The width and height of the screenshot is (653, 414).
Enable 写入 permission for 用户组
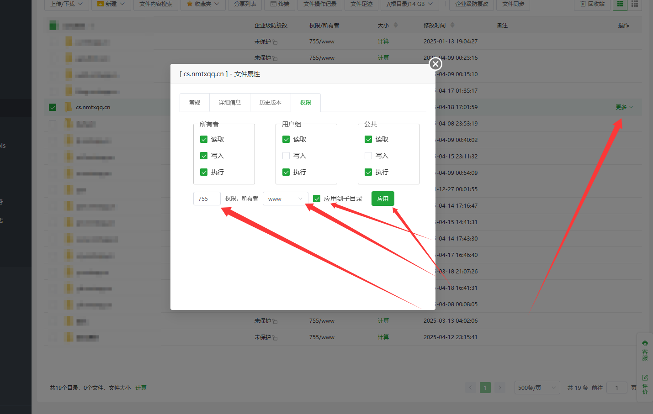point(286,156)
